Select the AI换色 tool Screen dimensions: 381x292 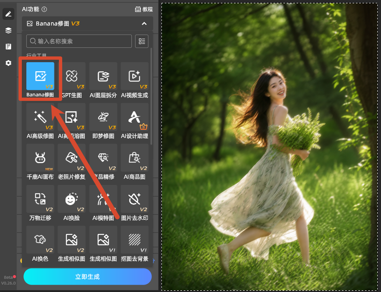pos(40,240)
